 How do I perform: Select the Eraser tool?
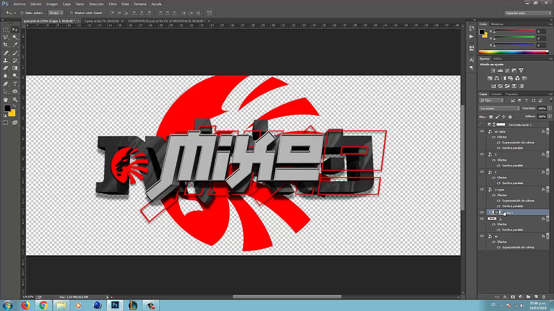point(6,68)
